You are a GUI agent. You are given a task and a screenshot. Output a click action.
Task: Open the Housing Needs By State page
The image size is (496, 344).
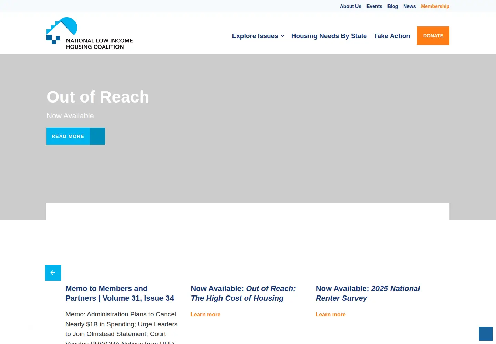329,36
